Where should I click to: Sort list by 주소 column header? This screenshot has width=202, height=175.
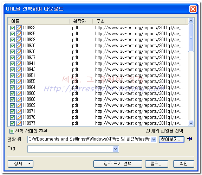click(139, 21)
